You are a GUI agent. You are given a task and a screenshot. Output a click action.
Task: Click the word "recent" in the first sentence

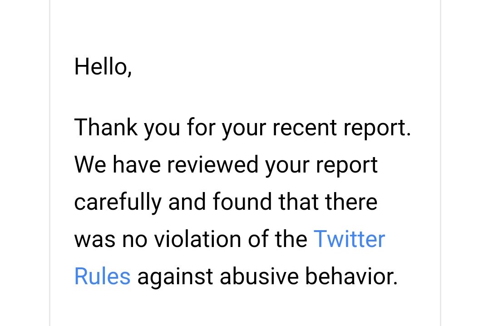pos(305,128)
